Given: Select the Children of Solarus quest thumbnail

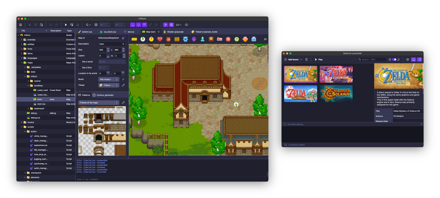Looking at the screenshot, I should pyautogui.click(x=336, y=93).
